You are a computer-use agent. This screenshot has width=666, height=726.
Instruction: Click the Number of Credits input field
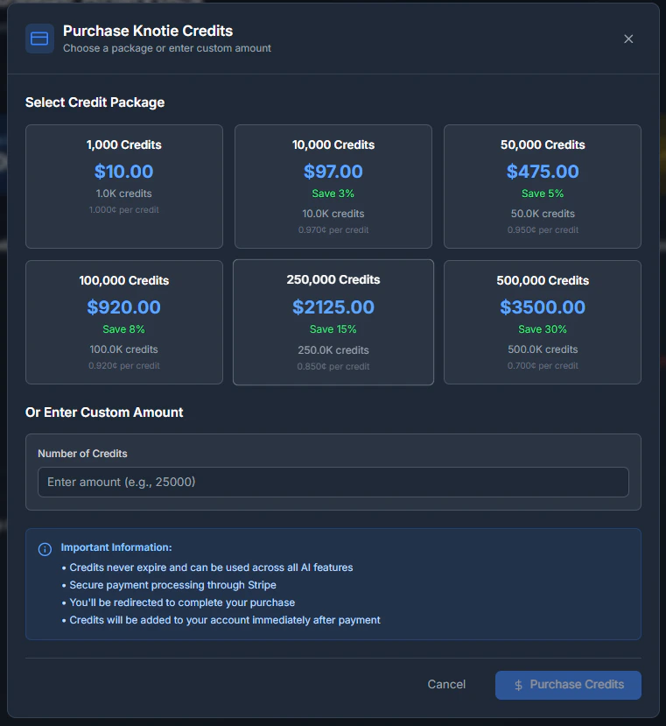click(333, 482)
